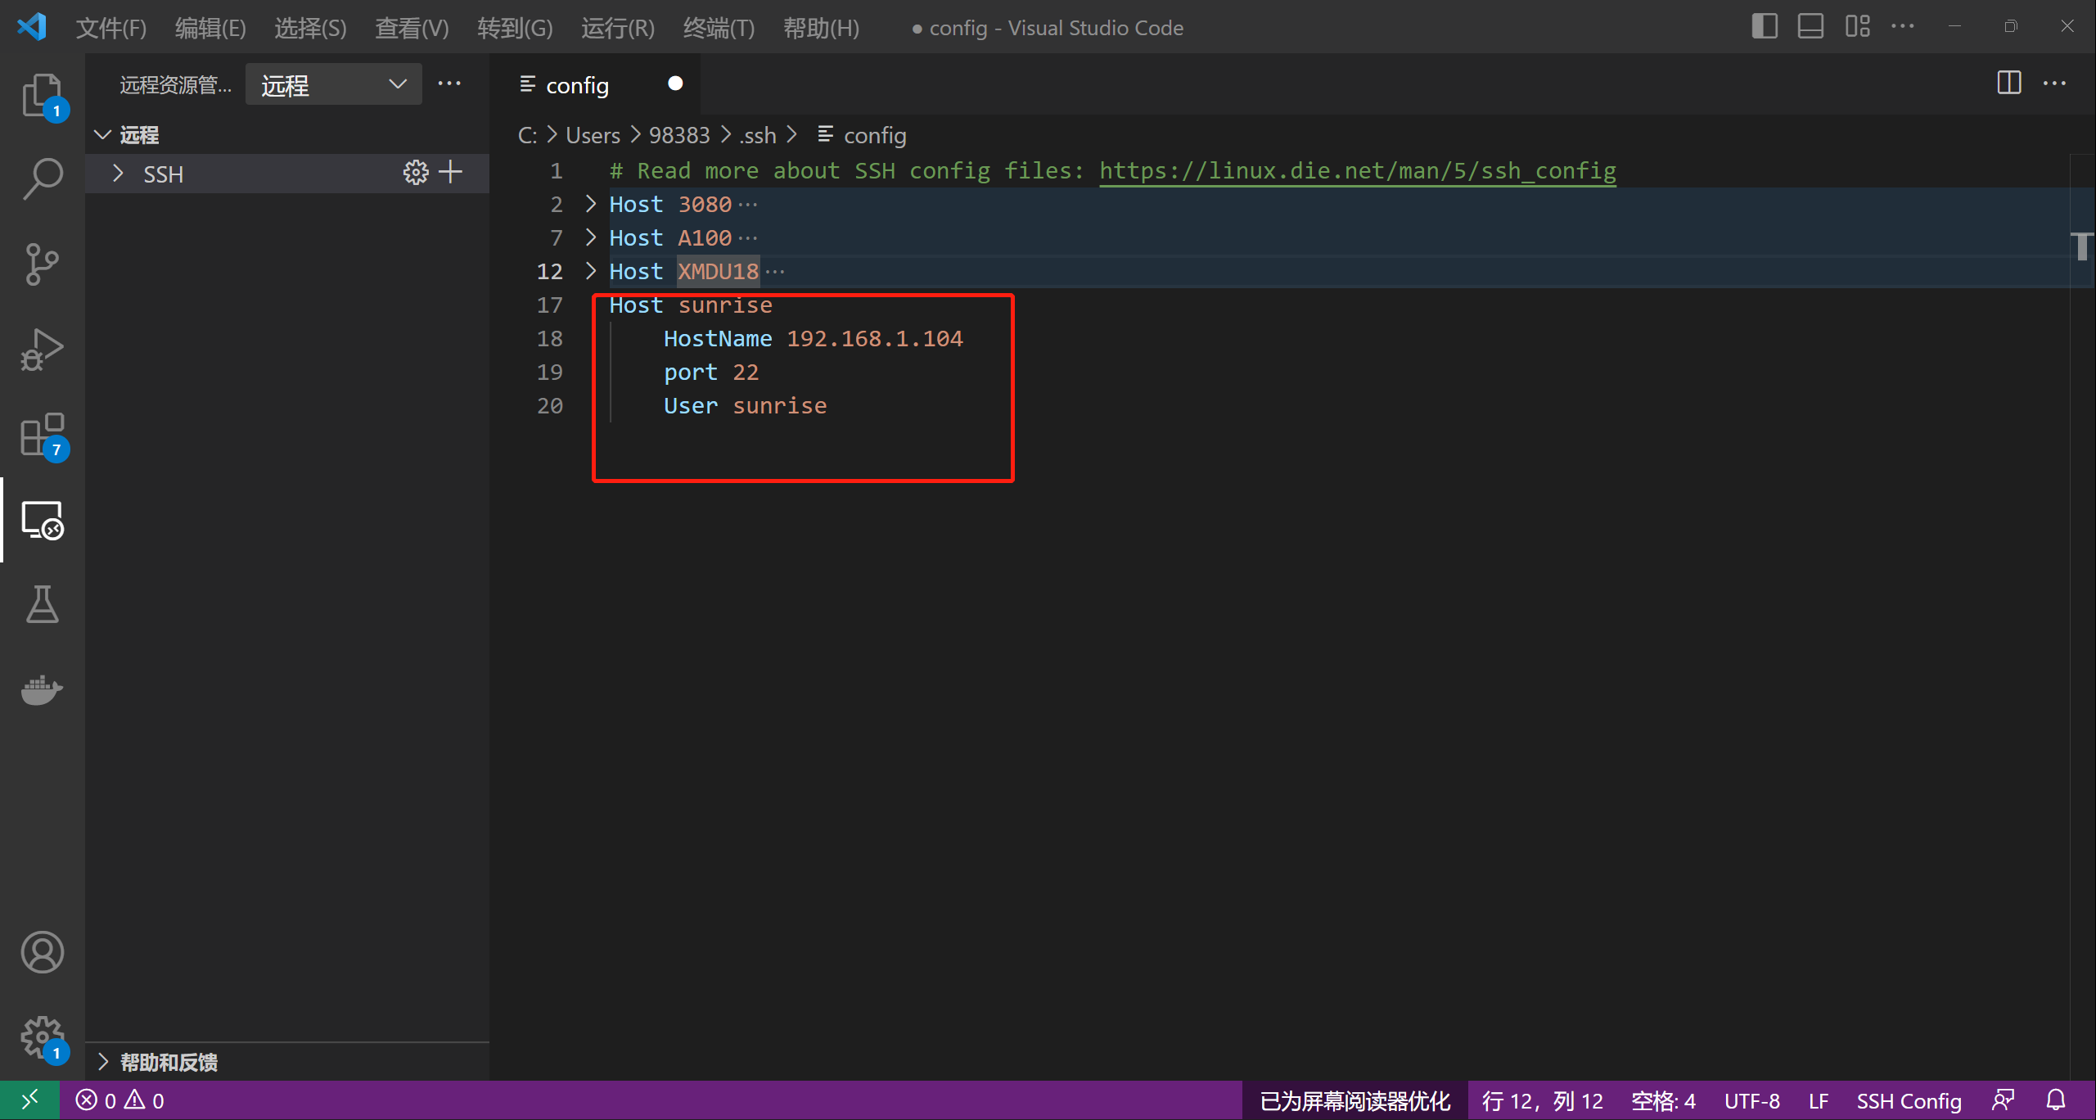This screenshot has height=1120, width=2096.
Task: Open the 终端(T) menu
Action: pyautogui.click(x=719, y=28)
